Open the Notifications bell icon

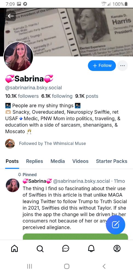91,248
